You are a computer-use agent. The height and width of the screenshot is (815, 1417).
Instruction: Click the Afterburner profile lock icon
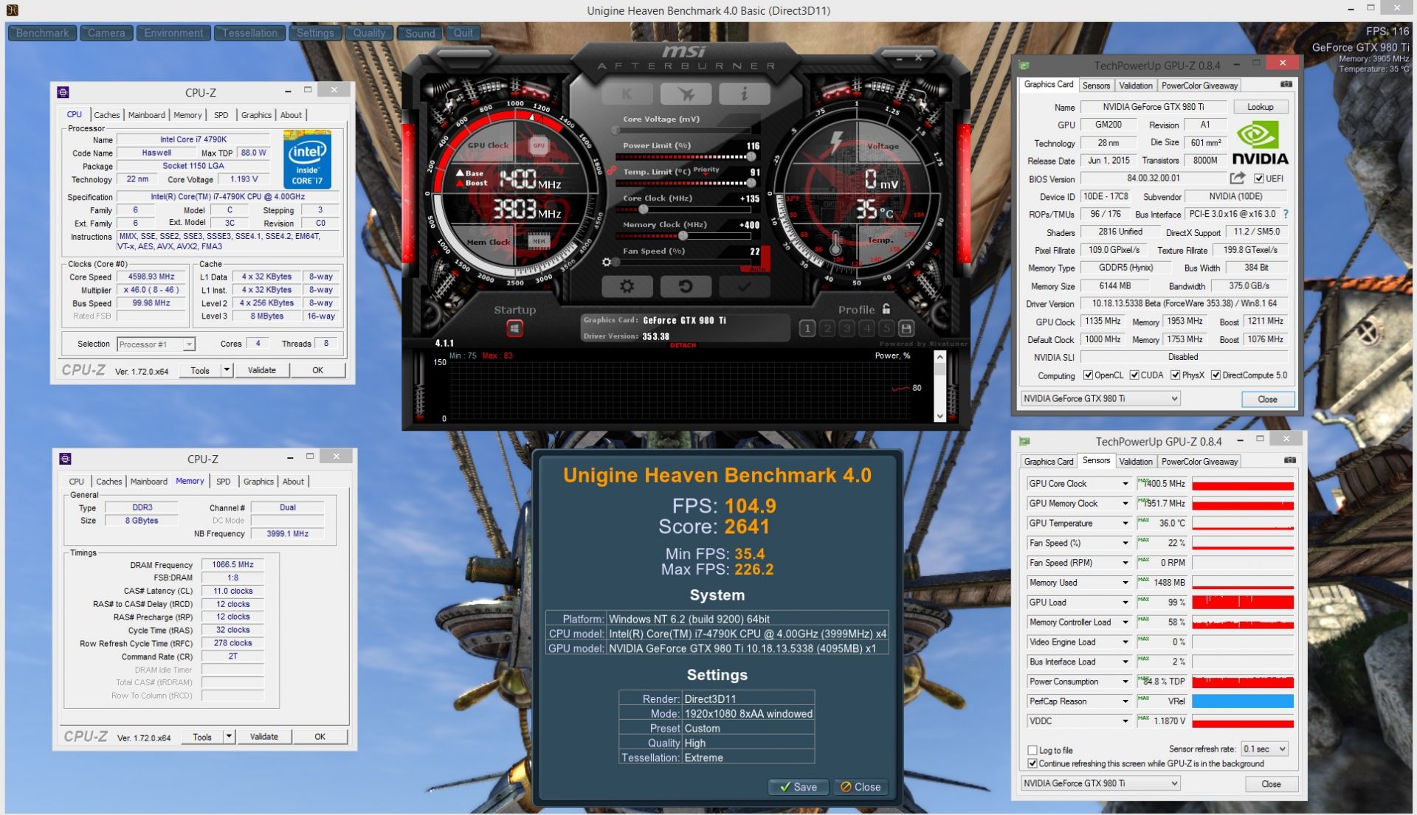click(886, 309)
